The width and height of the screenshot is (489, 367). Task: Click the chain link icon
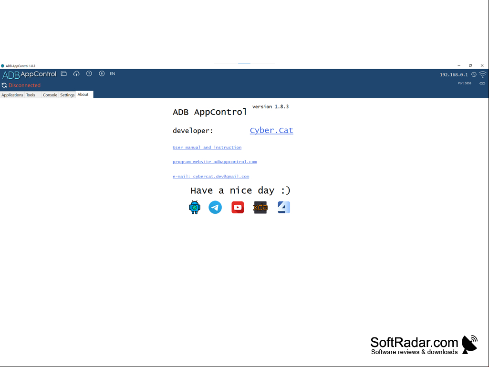(x=482, y=84)
